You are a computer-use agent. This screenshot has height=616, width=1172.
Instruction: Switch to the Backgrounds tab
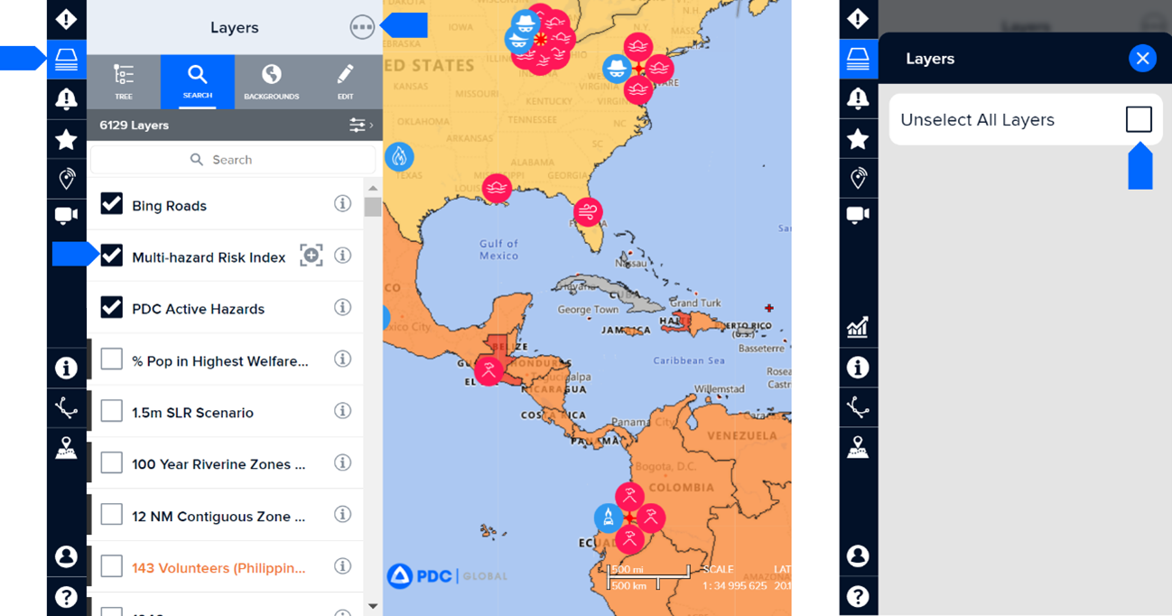(271, 81)
